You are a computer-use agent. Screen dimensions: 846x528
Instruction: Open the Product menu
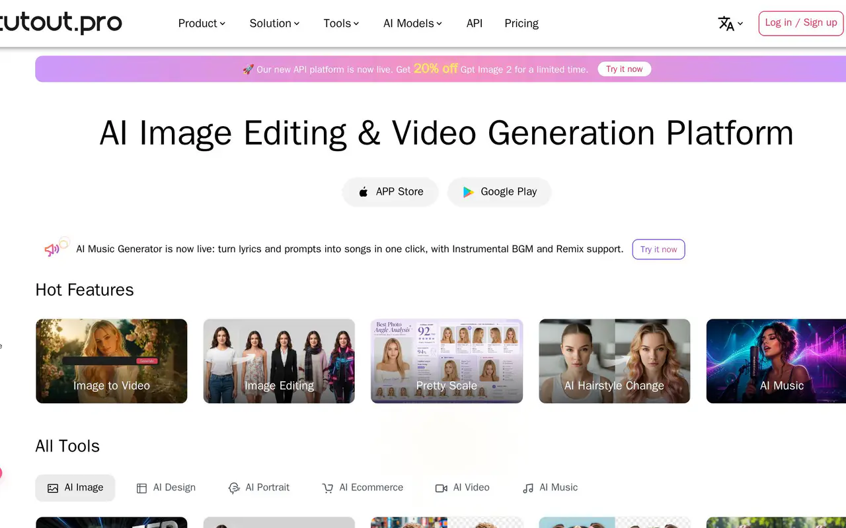click(202, 23)
